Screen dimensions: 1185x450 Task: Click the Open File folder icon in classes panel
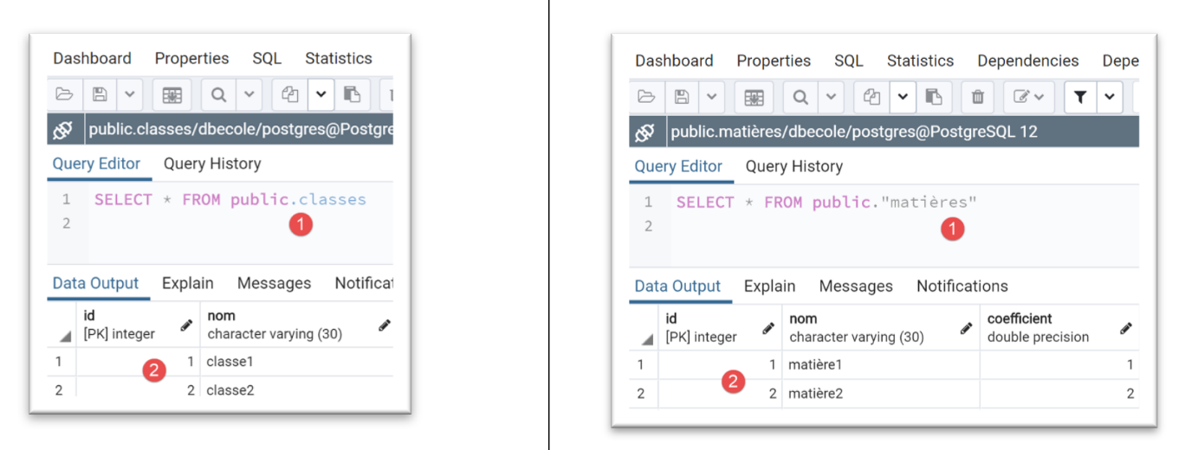click(x=64, y=94)
